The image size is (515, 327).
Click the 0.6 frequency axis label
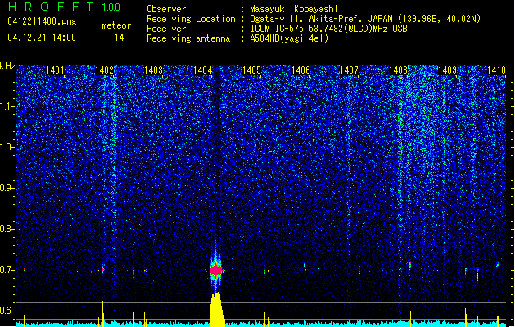[7, 311]
